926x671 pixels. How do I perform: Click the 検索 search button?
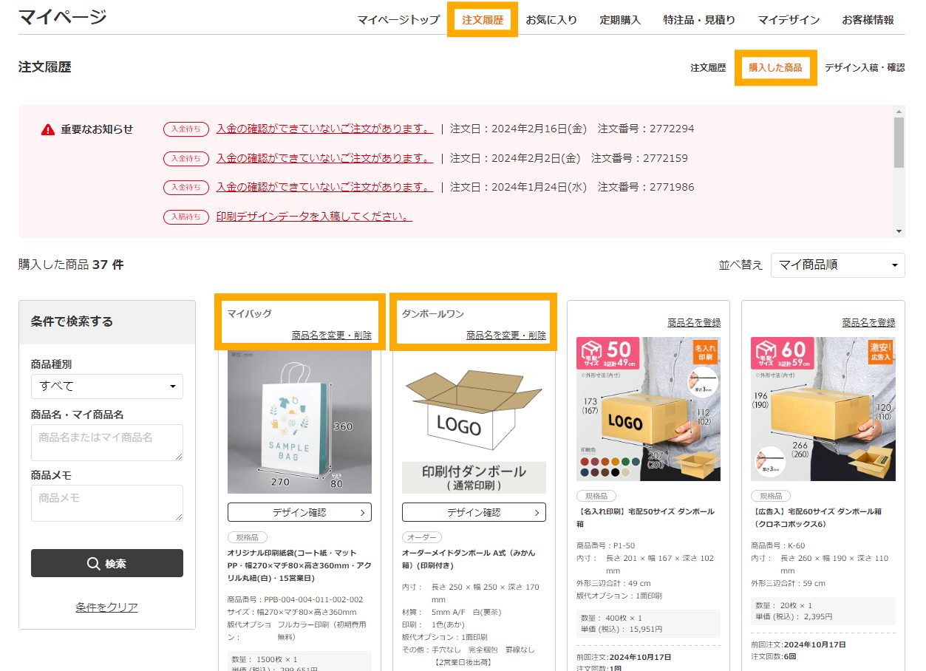coord(107,563)
